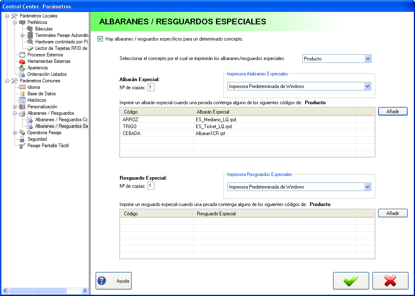Screen dimensions: 415x296
Task: Click the tree scrollbar right arrow
Action: 85,290
